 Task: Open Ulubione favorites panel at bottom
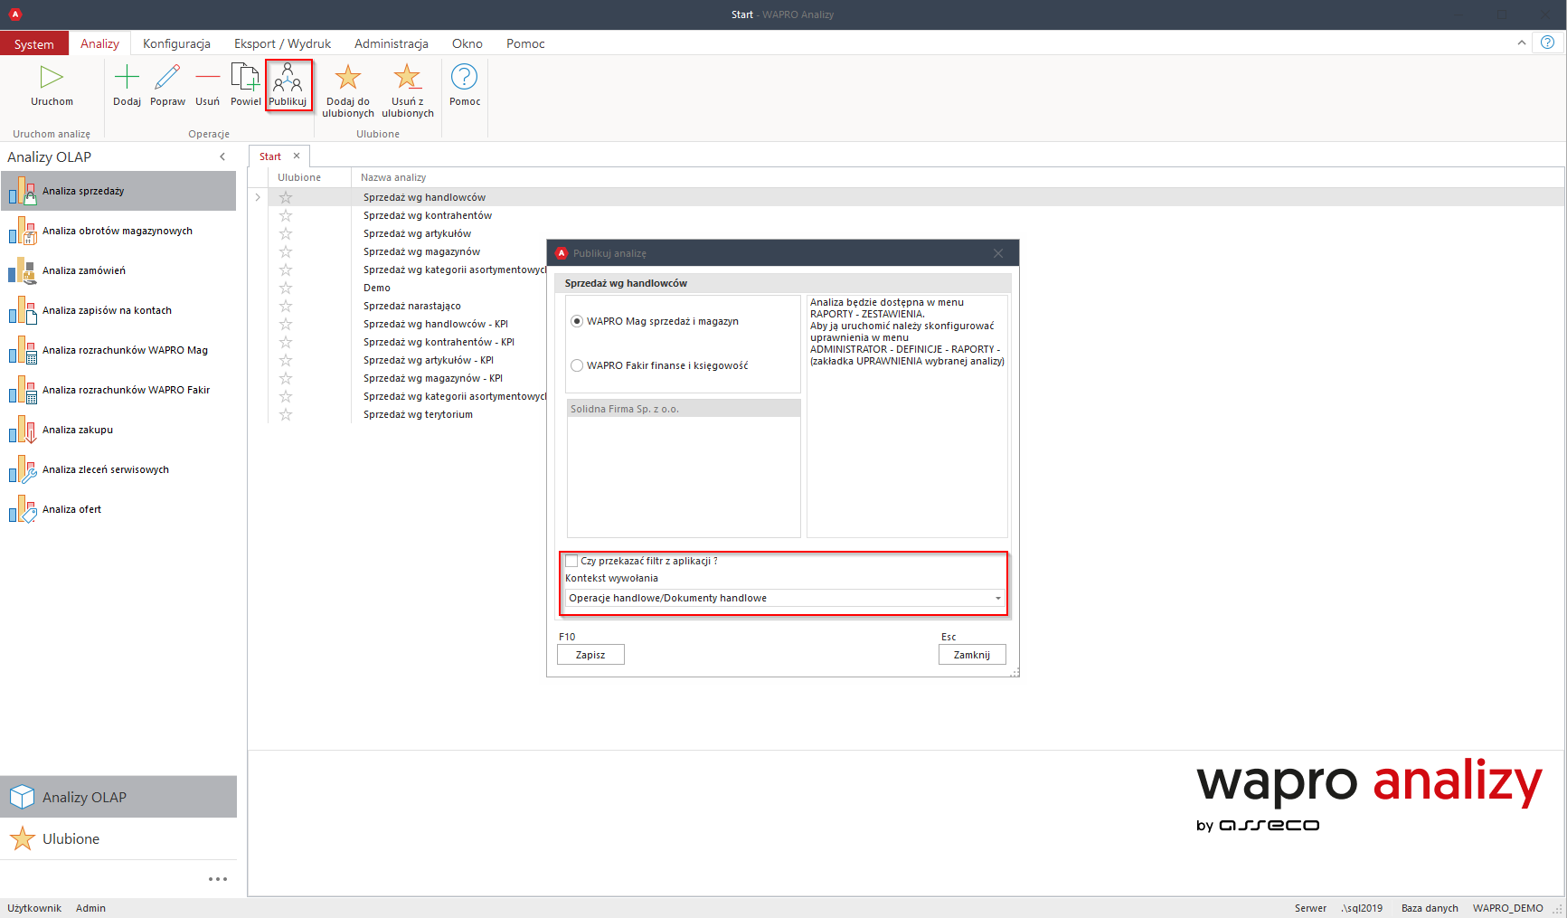coord(118,838)
